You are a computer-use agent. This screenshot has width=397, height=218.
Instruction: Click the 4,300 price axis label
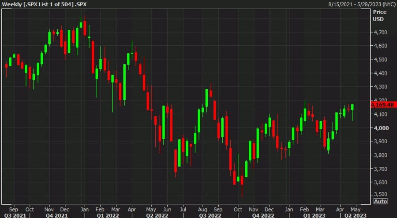click(379, 87)
